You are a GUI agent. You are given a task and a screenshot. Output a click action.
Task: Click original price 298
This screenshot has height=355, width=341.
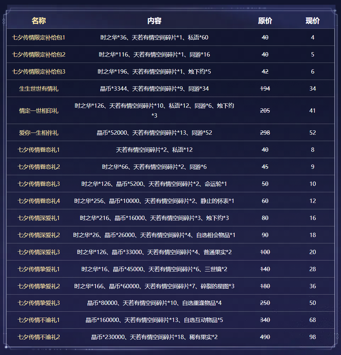[265, 133]
